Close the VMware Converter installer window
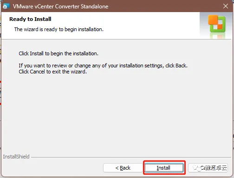 pos(226,6)
